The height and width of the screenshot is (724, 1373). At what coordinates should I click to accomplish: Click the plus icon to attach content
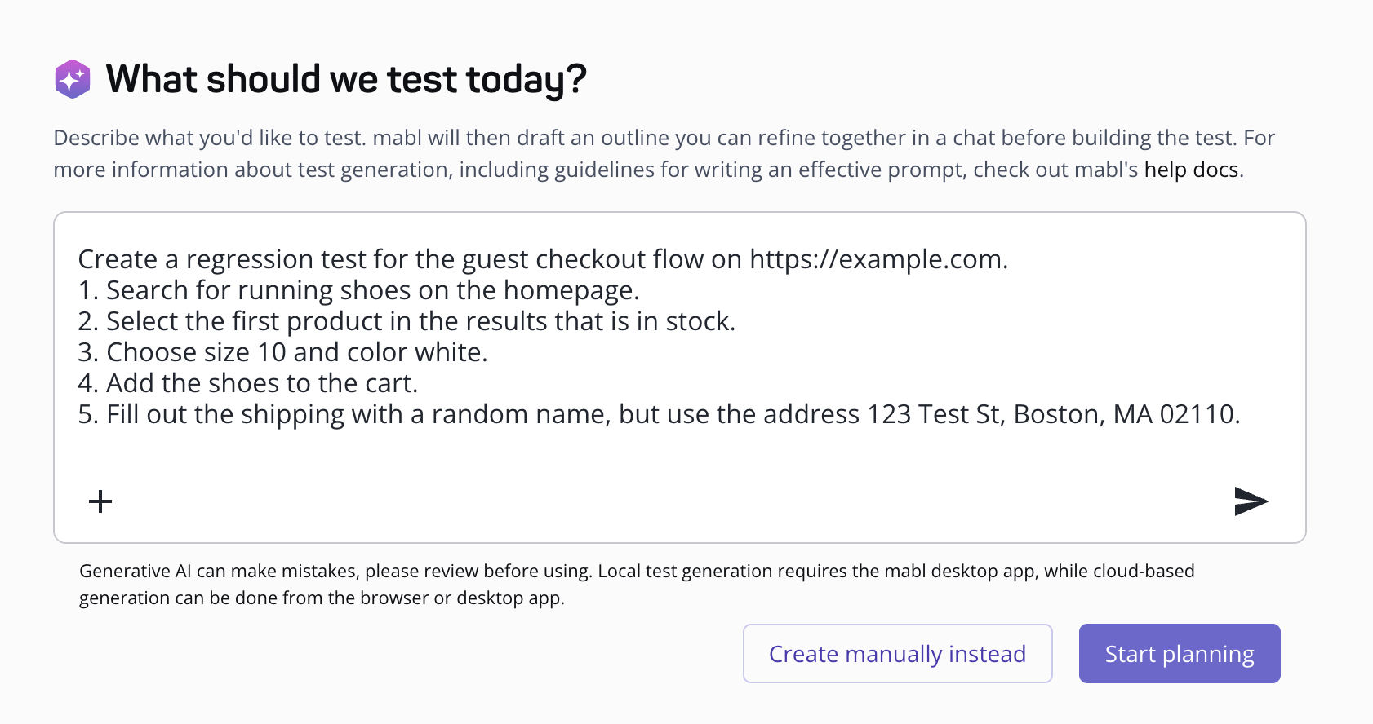(x=100, y=501)
